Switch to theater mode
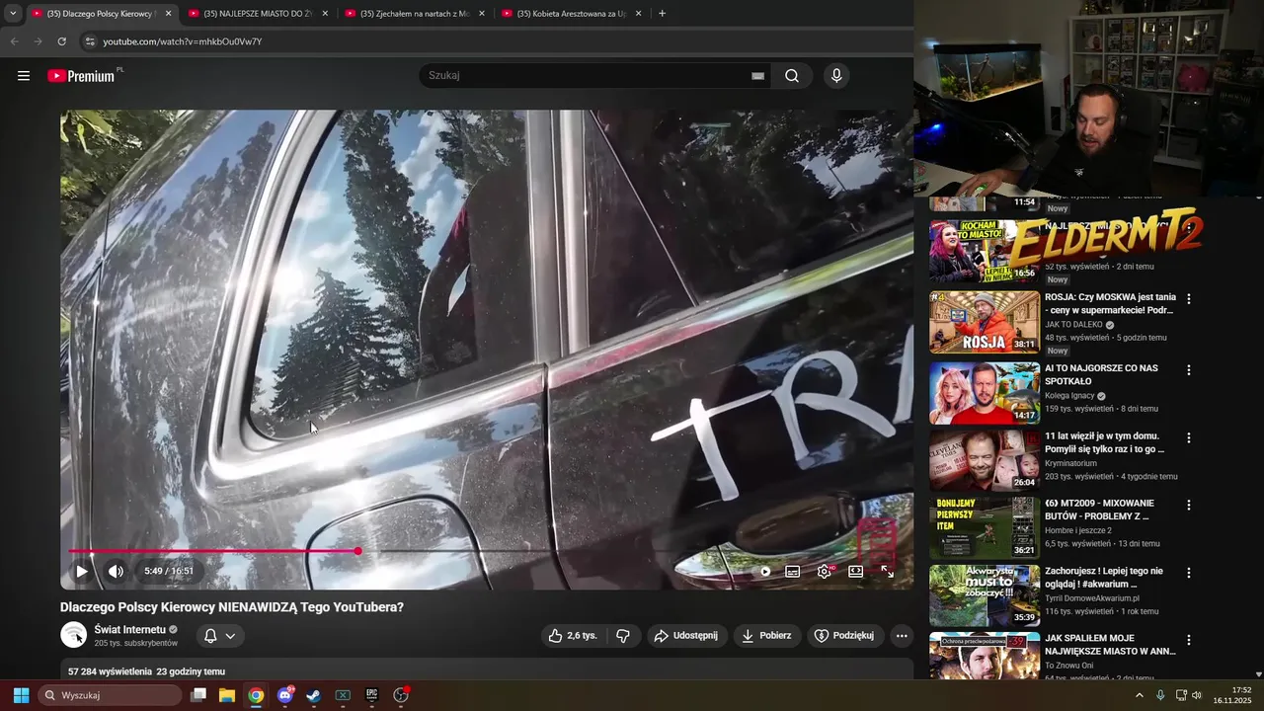Screen dimensions: 1264x711 coord(855,571)
